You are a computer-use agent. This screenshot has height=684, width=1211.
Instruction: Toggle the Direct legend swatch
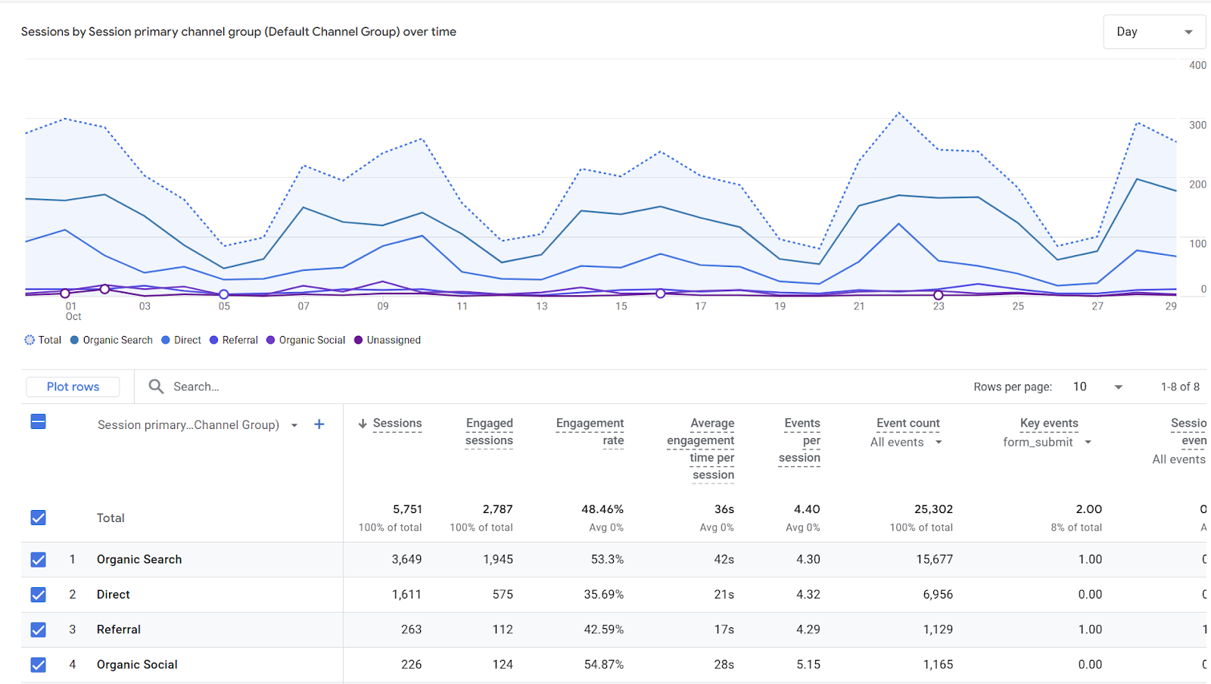point(166,340)
